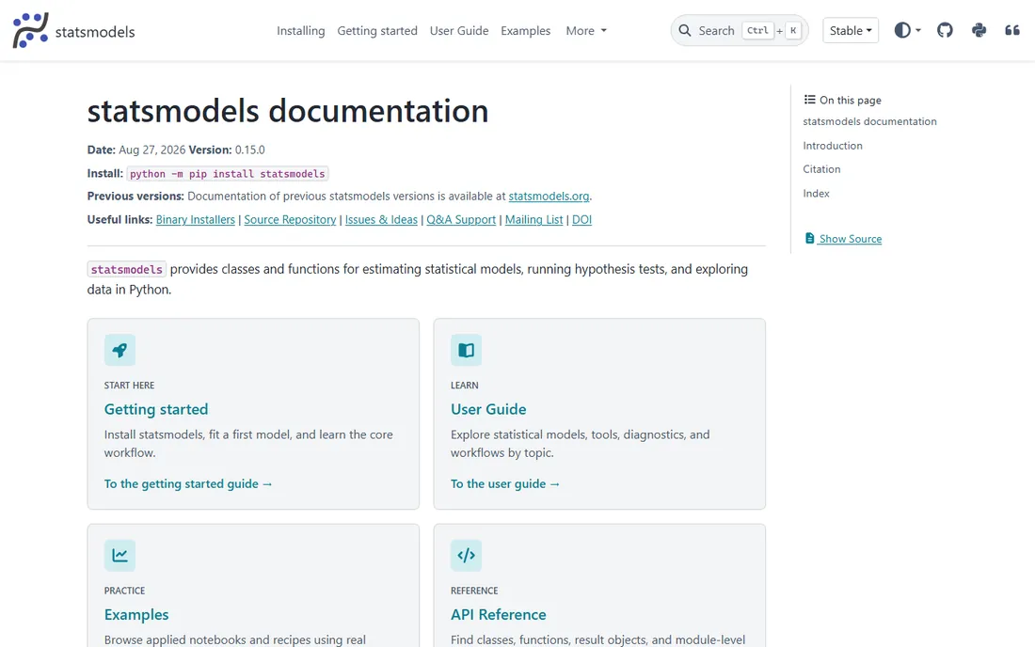
Task: Jump to Introduction in page sidebar
Action: [833, 146]
